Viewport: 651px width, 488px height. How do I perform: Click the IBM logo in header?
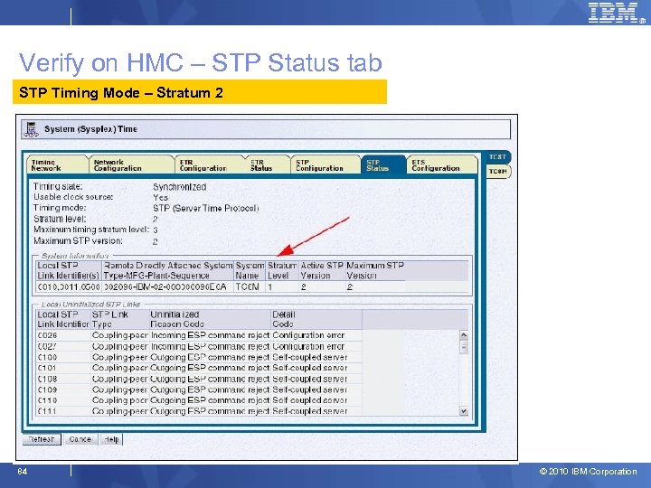point(616,13)
